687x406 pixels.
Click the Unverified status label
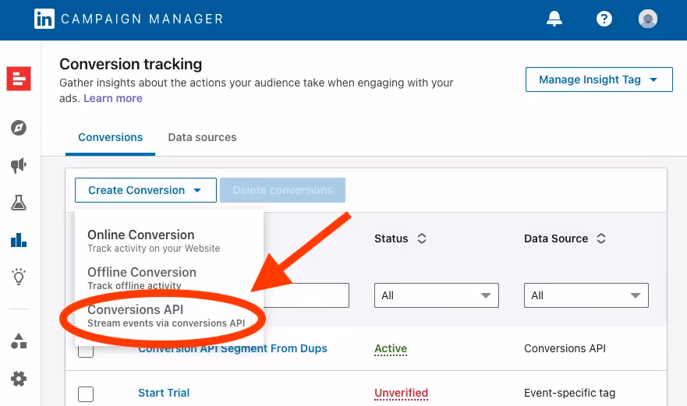click(402, 393)
